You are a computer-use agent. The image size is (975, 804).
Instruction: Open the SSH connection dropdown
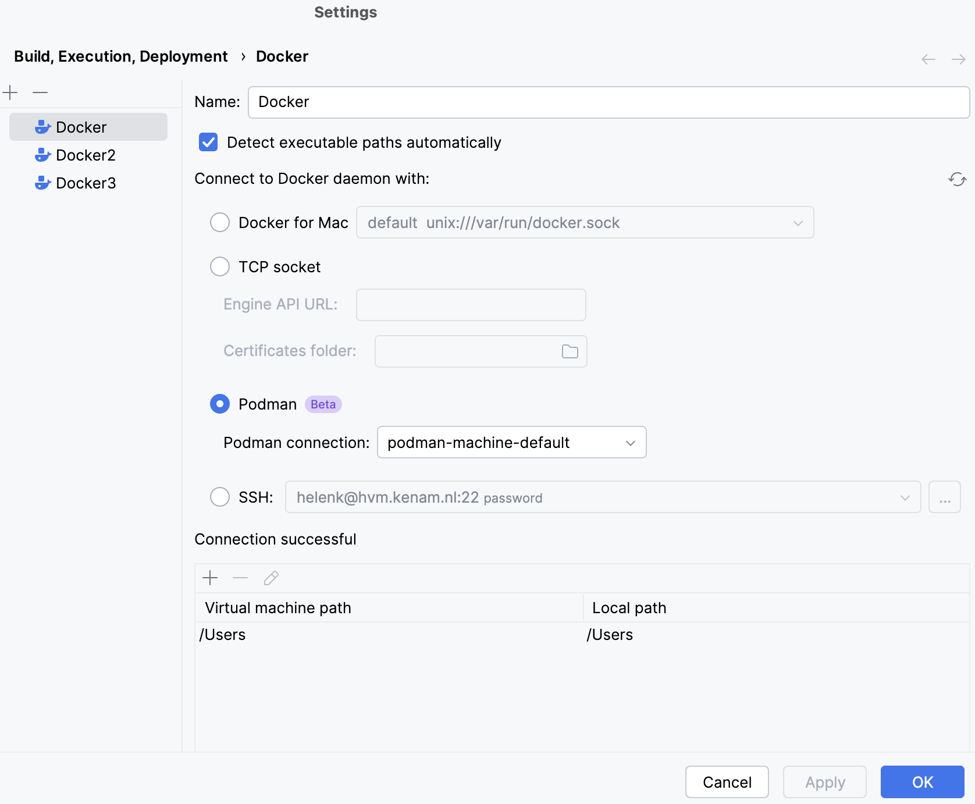click(x=904, y=497)
